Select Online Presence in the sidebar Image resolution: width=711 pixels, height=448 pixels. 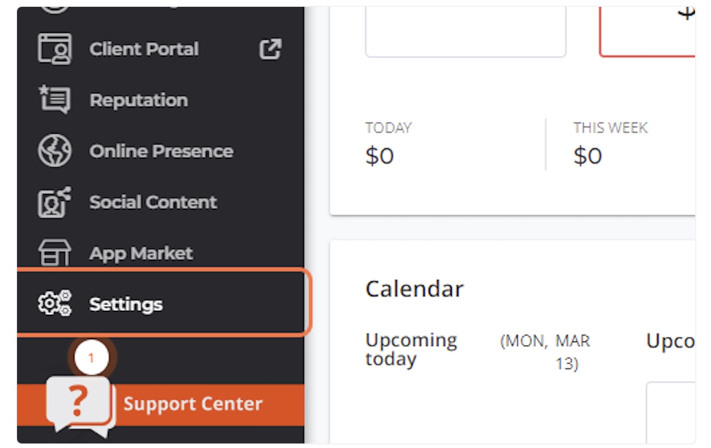click(x=161, y=151)
